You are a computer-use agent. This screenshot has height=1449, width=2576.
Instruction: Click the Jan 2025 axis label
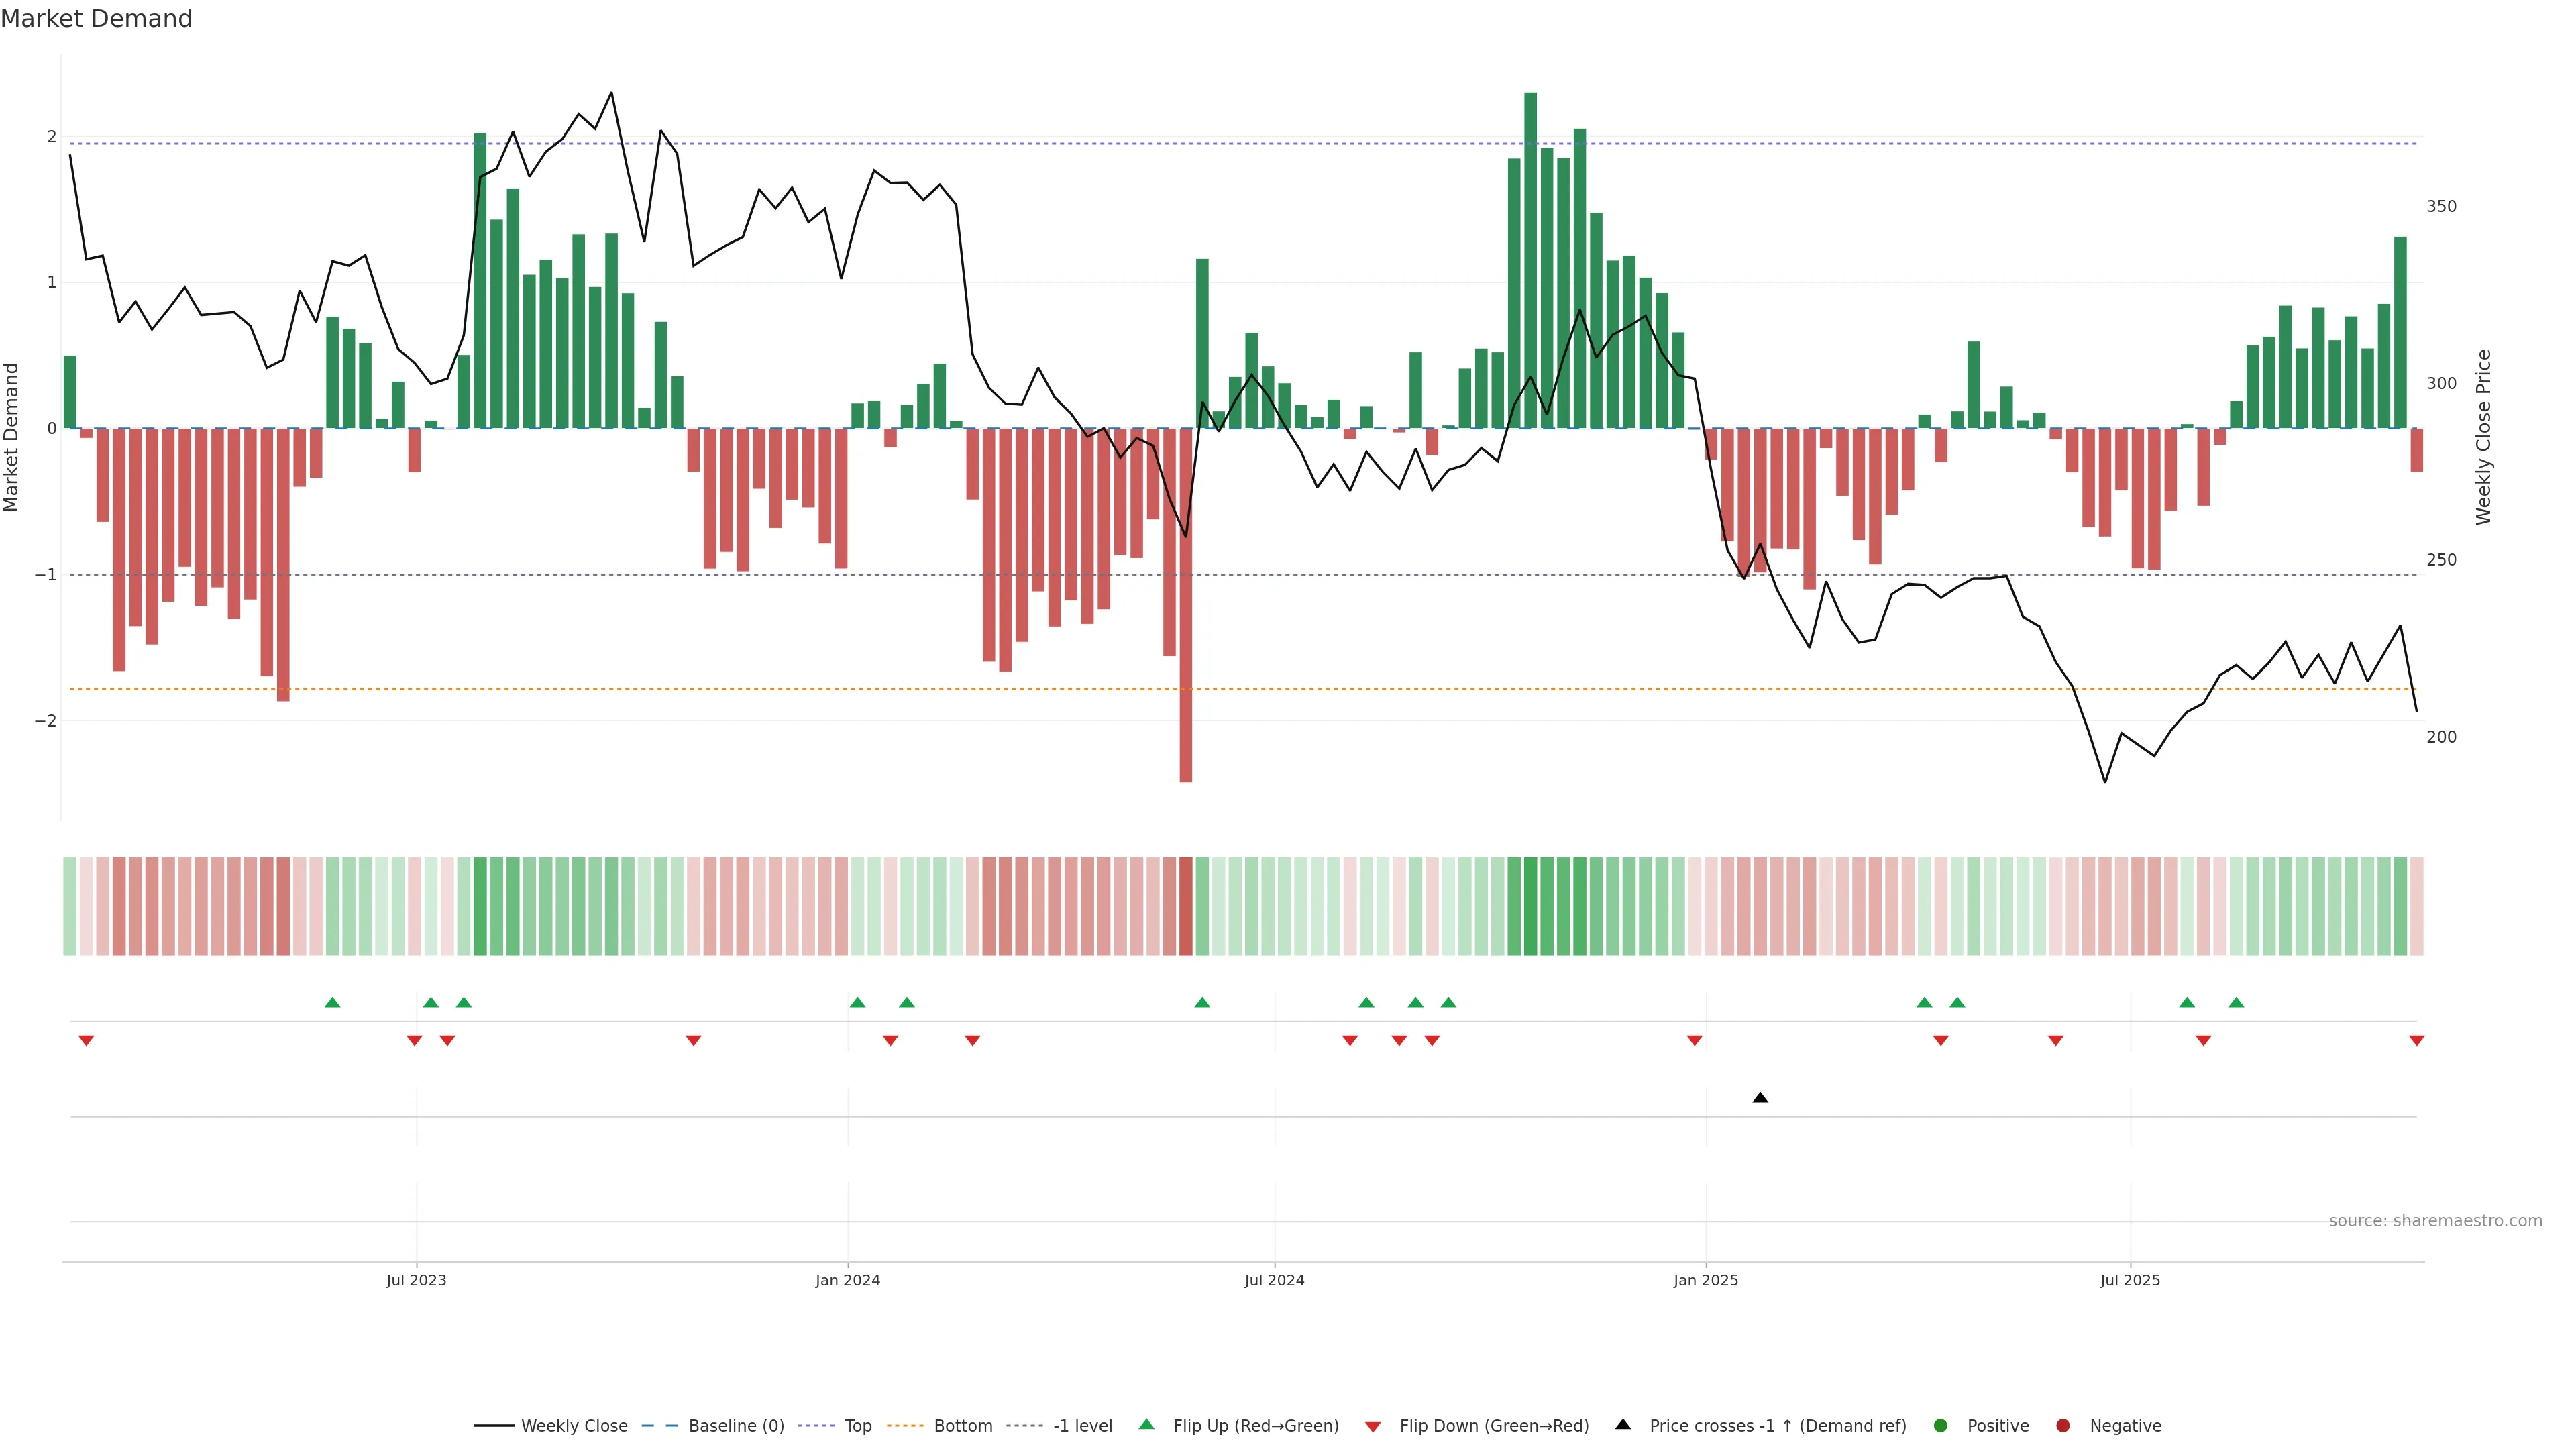pyautogui.click(x=1706, y=1280)
